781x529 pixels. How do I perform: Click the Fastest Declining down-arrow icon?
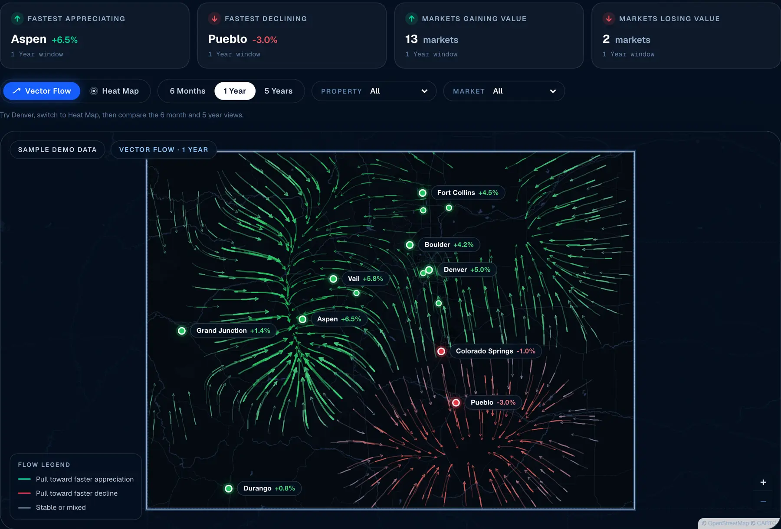click(214, 19)
